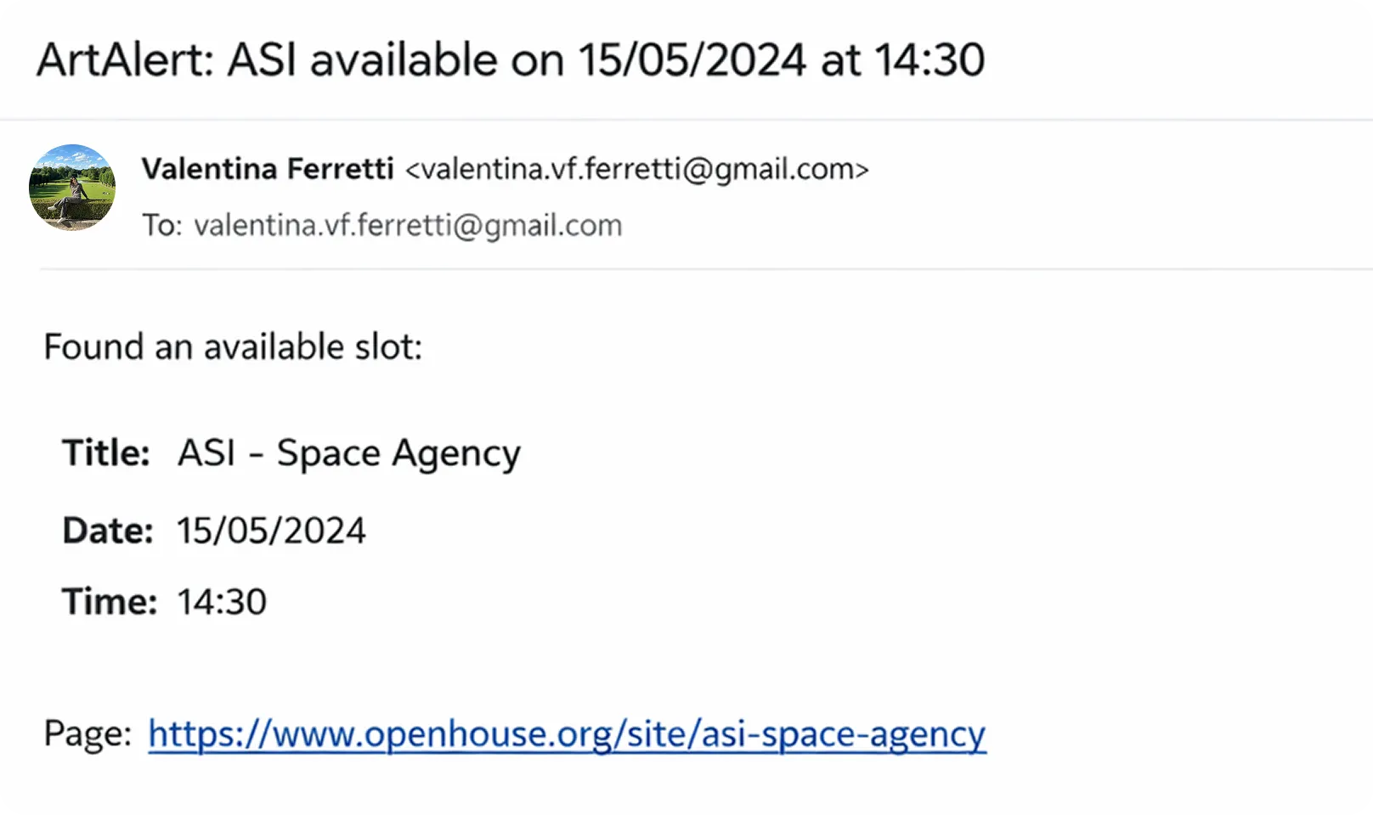Click the Page: label before the link

(88, 733)
